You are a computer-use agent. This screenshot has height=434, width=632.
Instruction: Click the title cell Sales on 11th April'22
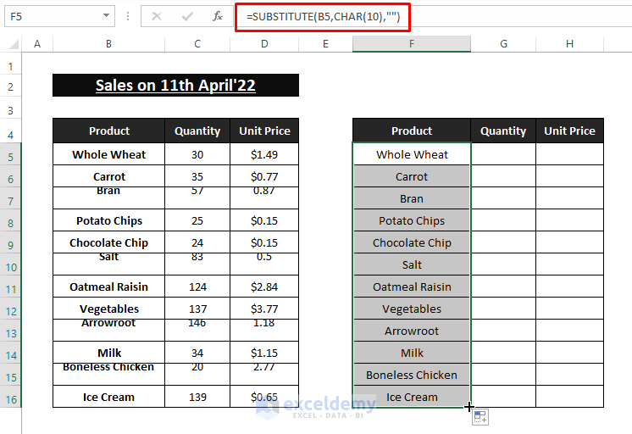[175, 85]
